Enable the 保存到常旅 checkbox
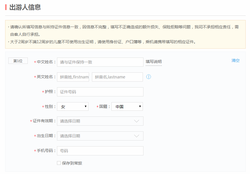250x174 pixels. pos(59,163)
